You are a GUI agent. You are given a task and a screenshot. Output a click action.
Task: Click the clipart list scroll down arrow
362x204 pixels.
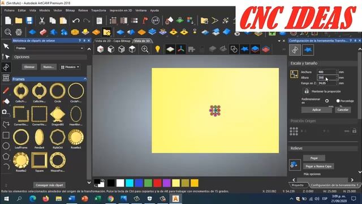89,182
